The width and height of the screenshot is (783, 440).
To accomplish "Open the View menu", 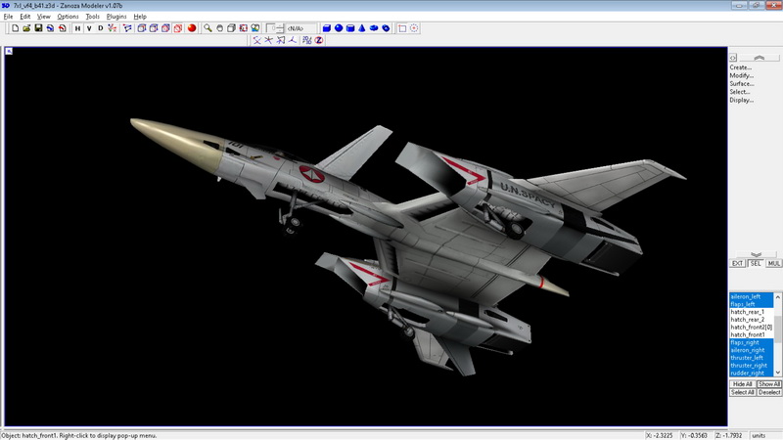I will [x=43, y=17].
